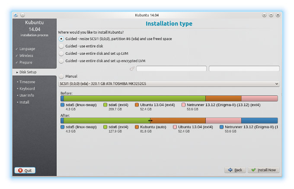Click the orange Ubuntu 13.04 legend swatch under Before
The height and width of the screenshot is (189, 294).
tap(137, 105)
